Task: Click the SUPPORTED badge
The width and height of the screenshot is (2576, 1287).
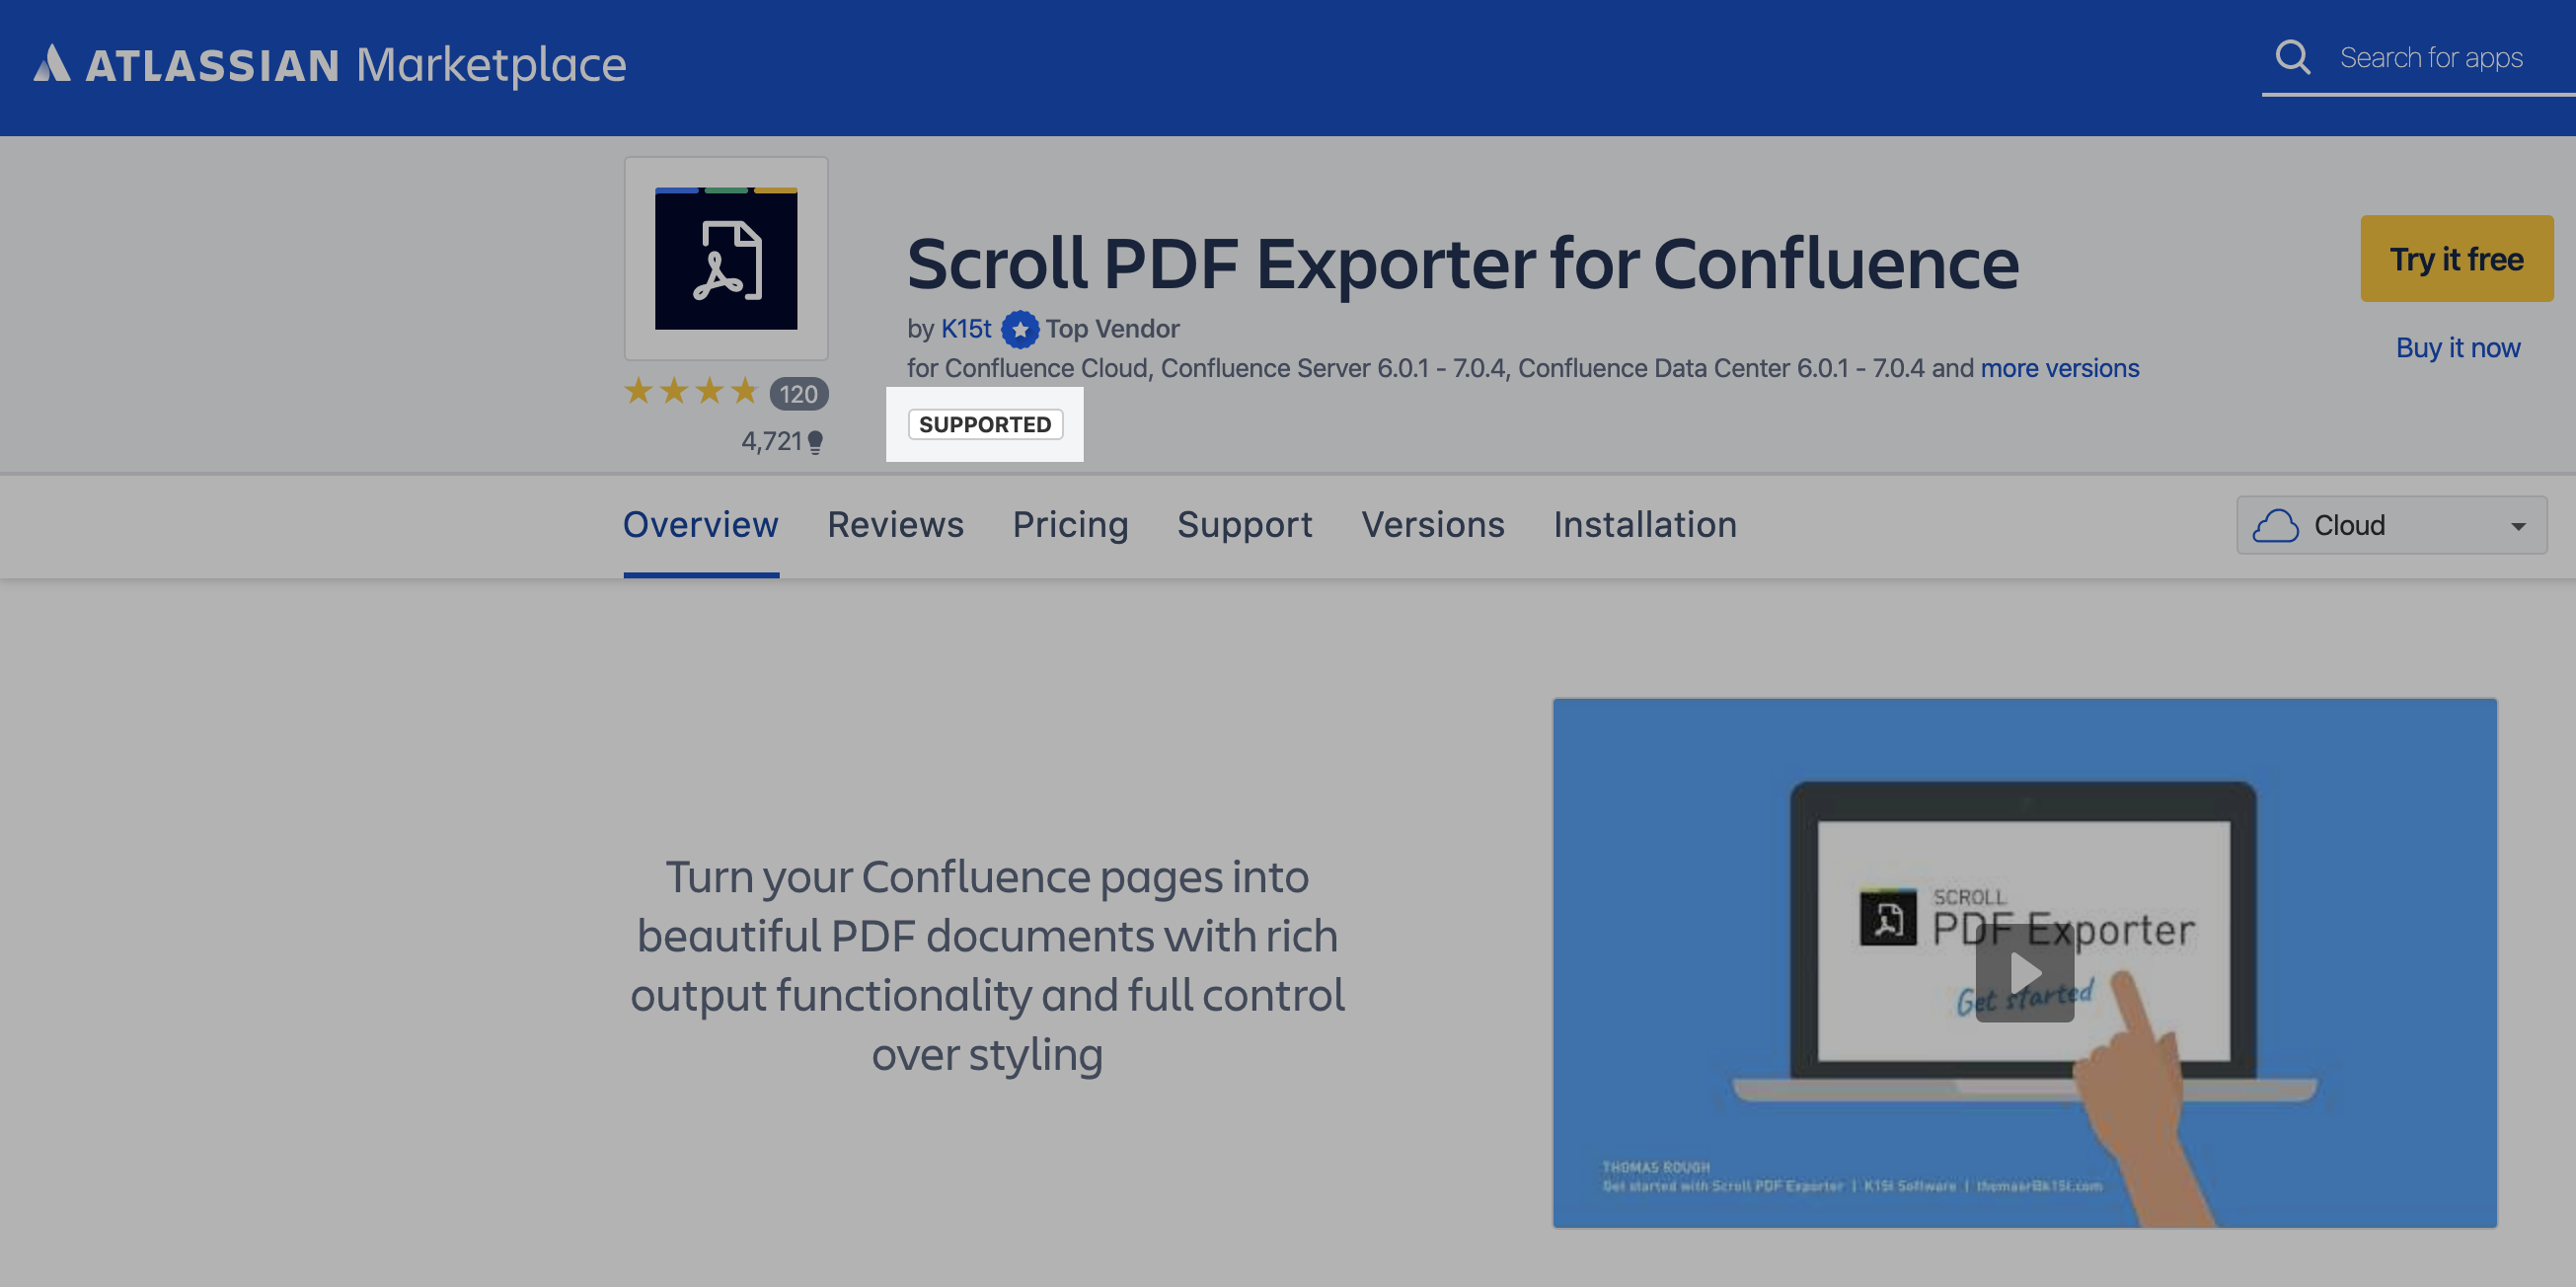Action: 985,425
